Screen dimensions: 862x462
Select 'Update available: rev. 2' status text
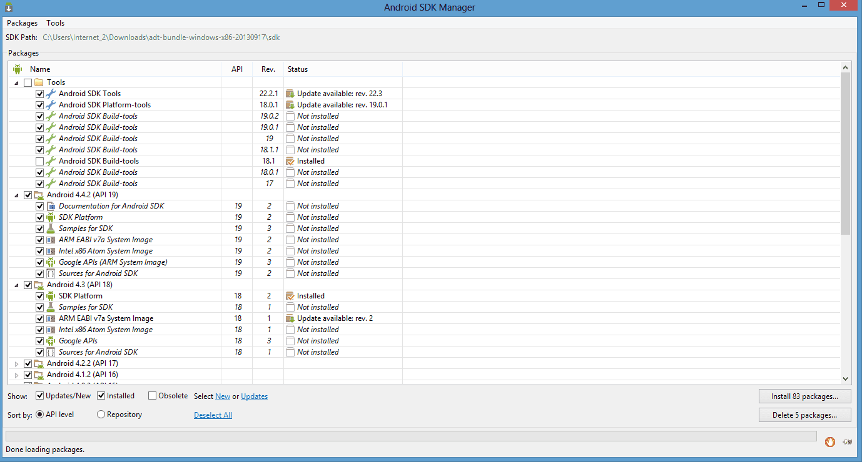click(335, 318)
